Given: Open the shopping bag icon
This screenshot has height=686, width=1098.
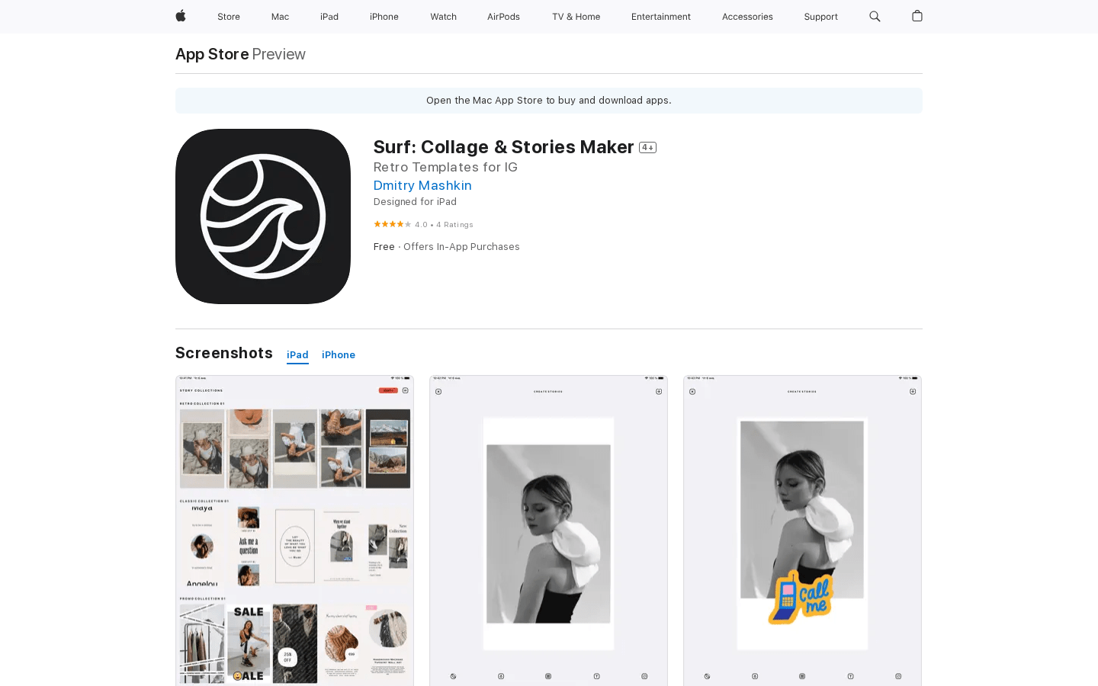Looking at the screenshot, I should coord(917,16).
